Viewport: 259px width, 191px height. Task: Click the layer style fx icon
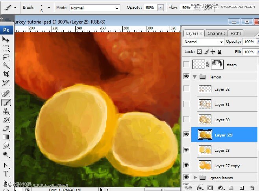coord(200,188)
